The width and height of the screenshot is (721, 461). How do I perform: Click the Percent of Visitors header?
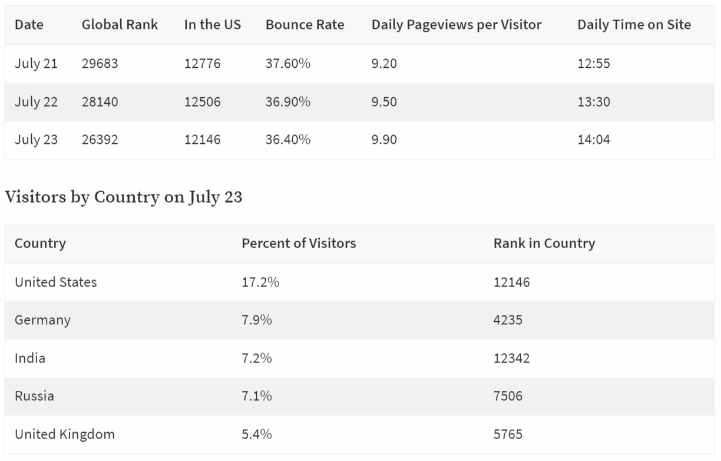click(299, 243)
